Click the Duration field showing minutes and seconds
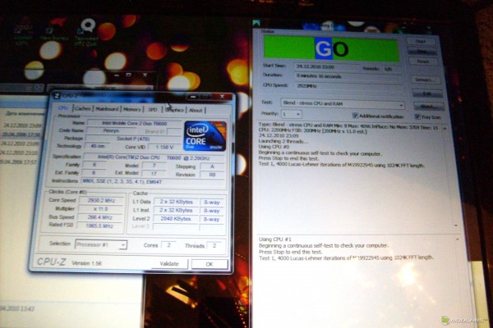The height and width of the screenshot is (328, 493). 348,76
